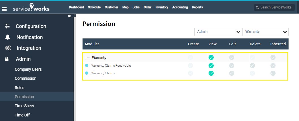The image size is (299, 121).
Task: Click the Notification bell icon
Action: pyautogui.click(x=7, y=37)
